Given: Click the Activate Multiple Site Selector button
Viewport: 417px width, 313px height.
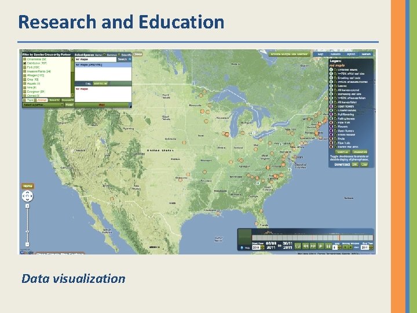Looking at the screenshot, I should click(289, 54).
